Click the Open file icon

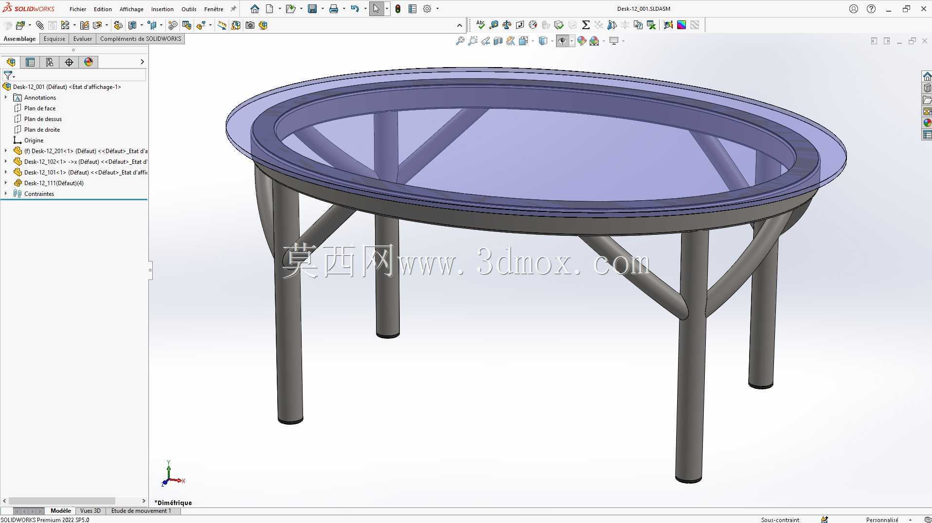point(290,9)
